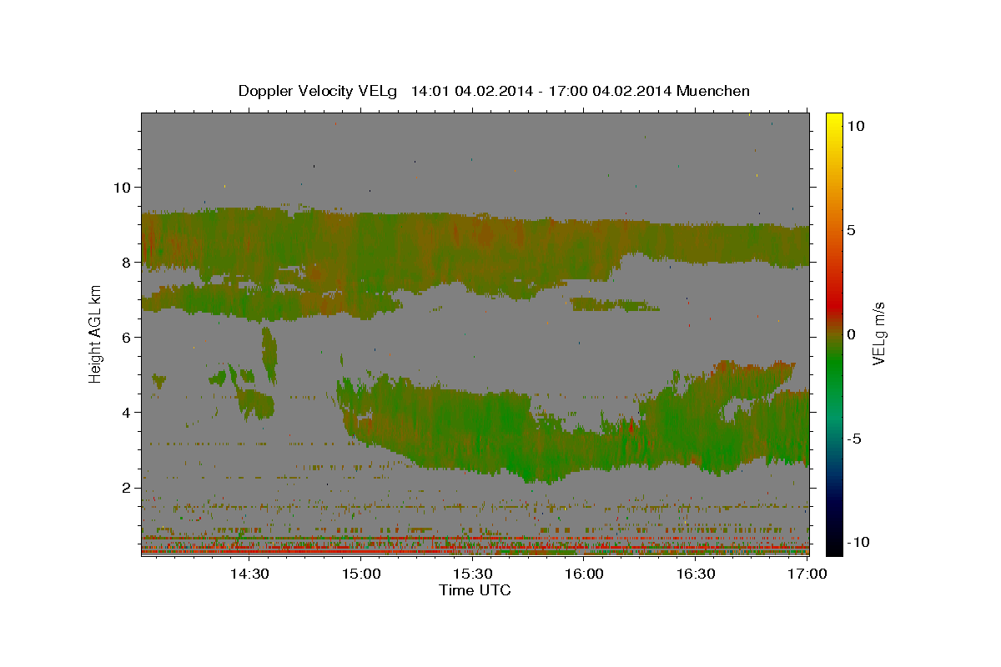Click the 15:30 time tick label

472,574
